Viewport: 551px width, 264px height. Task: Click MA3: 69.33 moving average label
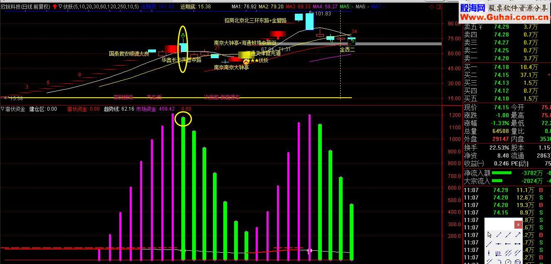click(298, 7)
